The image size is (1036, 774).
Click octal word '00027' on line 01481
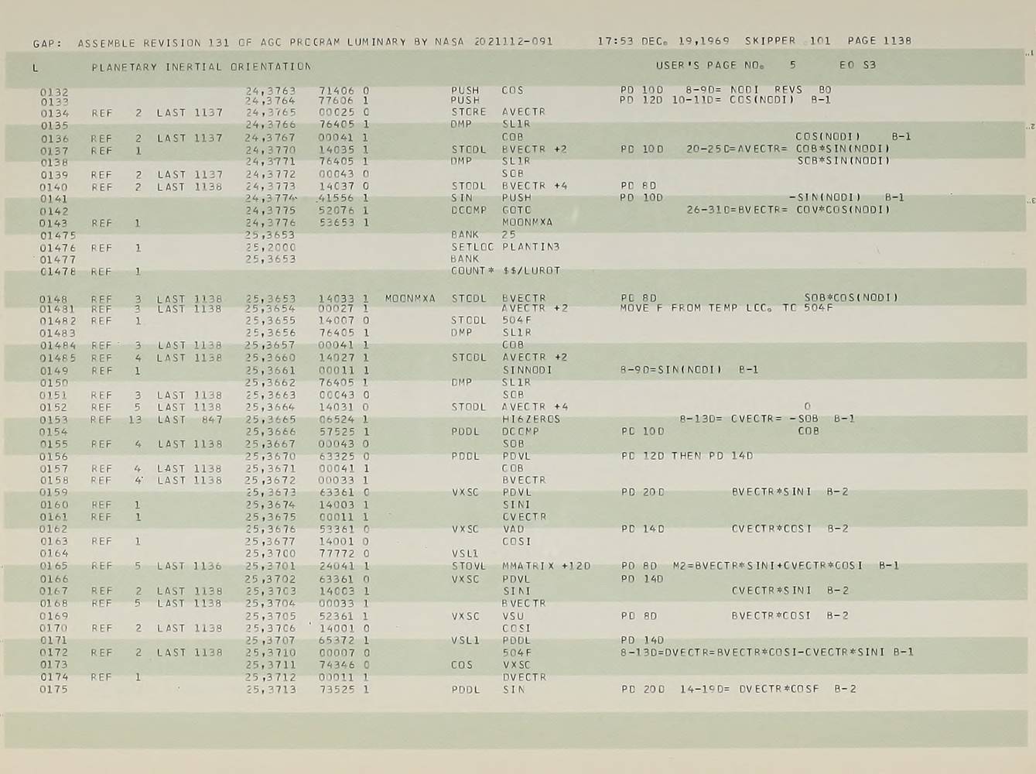click(x=337, y=309)
